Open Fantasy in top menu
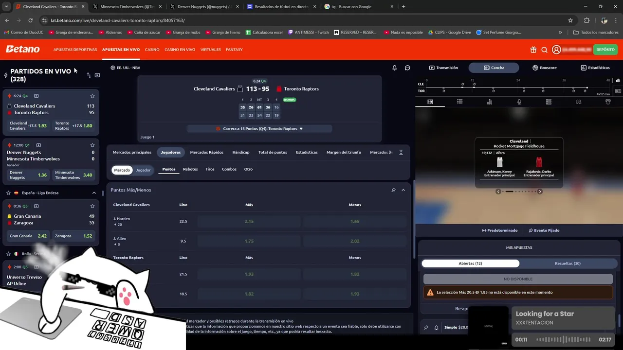Viewport: 623px width, 350px height. click(x=235, y=50)
